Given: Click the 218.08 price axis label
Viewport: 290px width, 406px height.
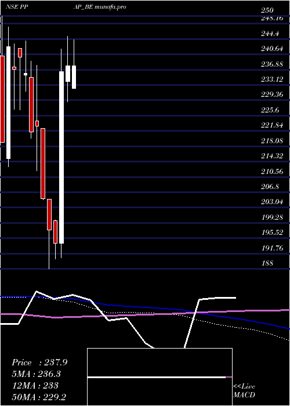Looking at the screenshot, I should 272,141.
